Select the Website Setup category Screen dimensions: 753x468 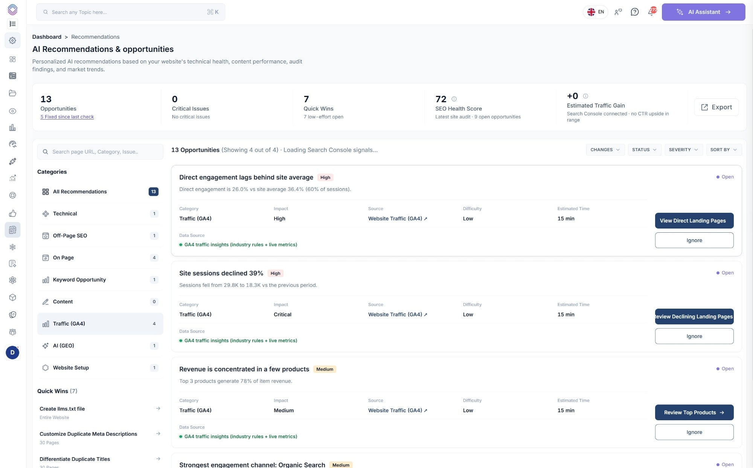pos(100,368)
